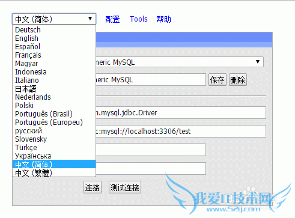295x218 pixels.
Task: Select Slovensky language option
Action: coord(54,139)
